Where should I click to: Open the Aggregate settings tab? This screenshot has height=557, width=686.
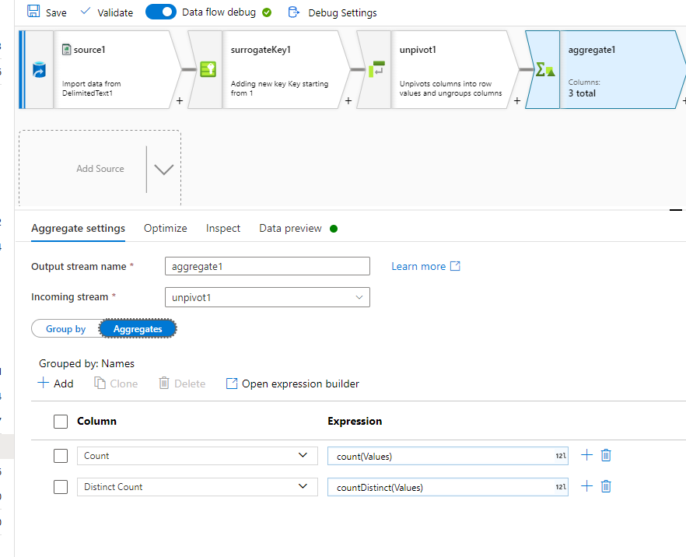click(78, 229)
